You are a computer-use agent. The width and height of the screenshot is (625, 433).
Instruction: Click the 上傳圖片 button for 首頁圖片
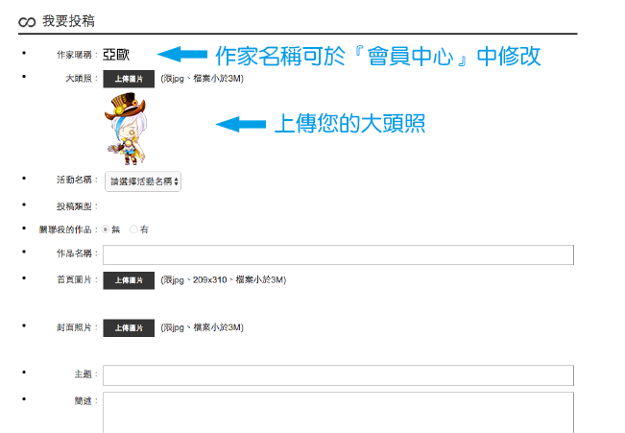[129, 280]
